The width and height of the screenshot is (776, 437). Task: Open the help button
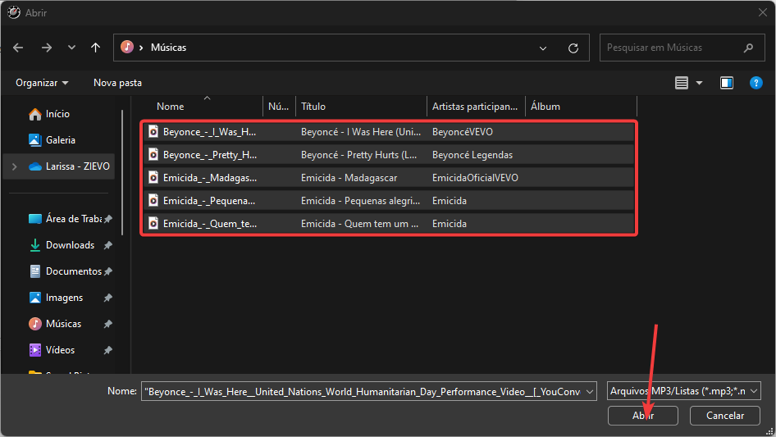tap(755, 83)
